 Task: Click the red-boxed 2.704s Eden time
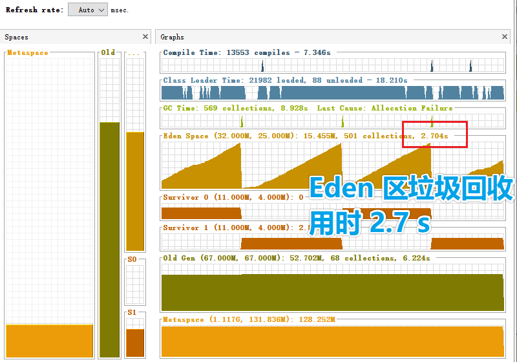coord(434,136)
